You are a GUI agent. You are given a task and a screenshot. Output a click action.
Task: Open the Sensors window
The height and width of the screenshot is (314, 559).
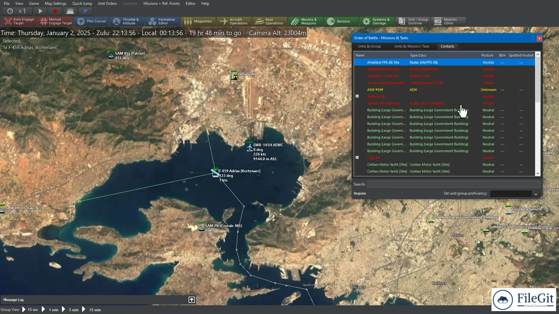click(x=341, y=21)
